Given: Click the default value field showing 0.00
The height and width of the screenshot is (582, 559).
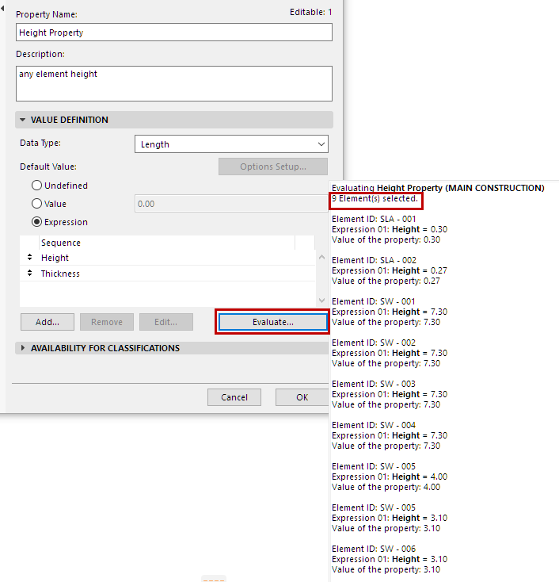Looking at the screenshot, I should pos(231,204).
